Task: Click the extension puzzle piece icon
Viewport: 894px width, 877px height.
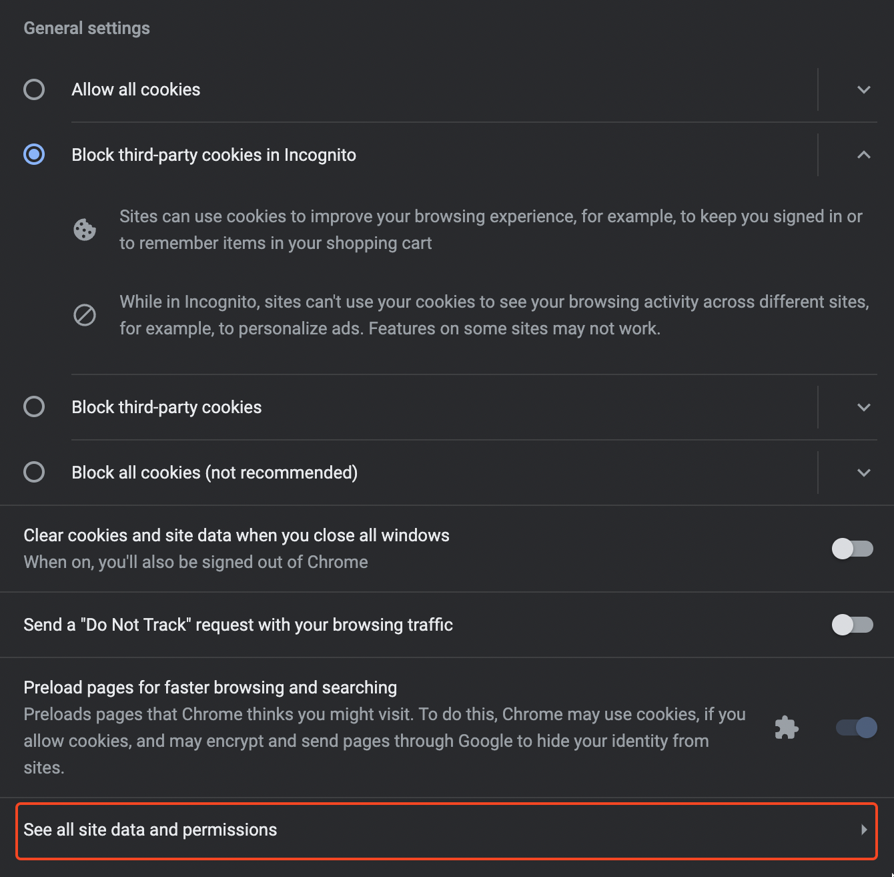Action: (787, 727)
